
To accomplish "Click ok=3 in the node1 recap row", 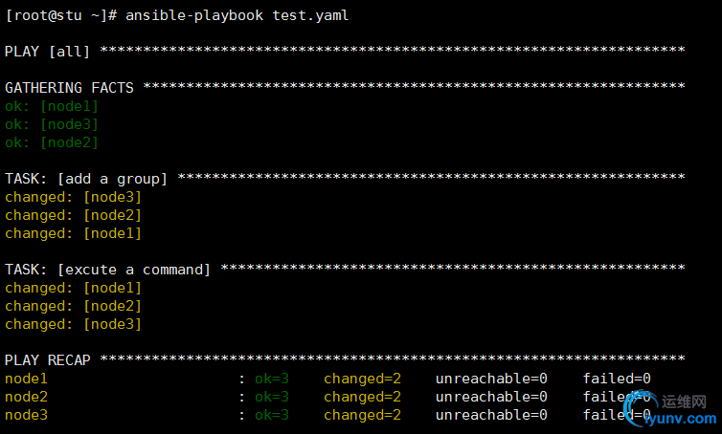I will coord(272,379).
